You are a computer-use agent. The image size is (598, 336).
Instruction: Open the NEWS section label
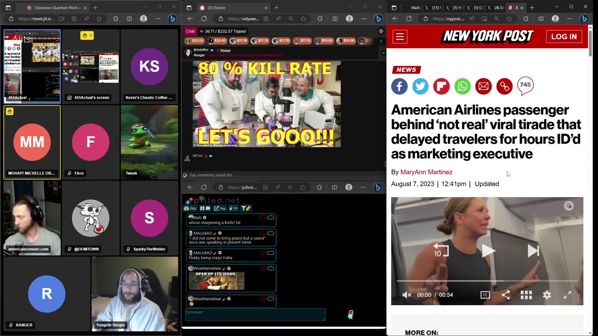pos(406,70)
